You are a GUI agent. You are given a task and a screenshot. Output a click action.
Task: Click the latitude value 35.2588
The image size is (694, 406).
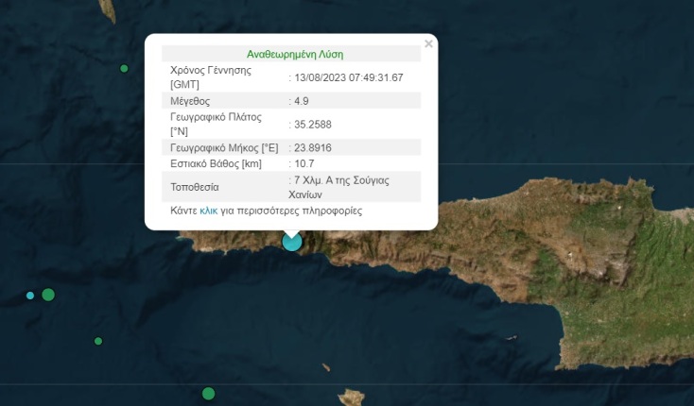pyautogui.click(x=313, y=125)
